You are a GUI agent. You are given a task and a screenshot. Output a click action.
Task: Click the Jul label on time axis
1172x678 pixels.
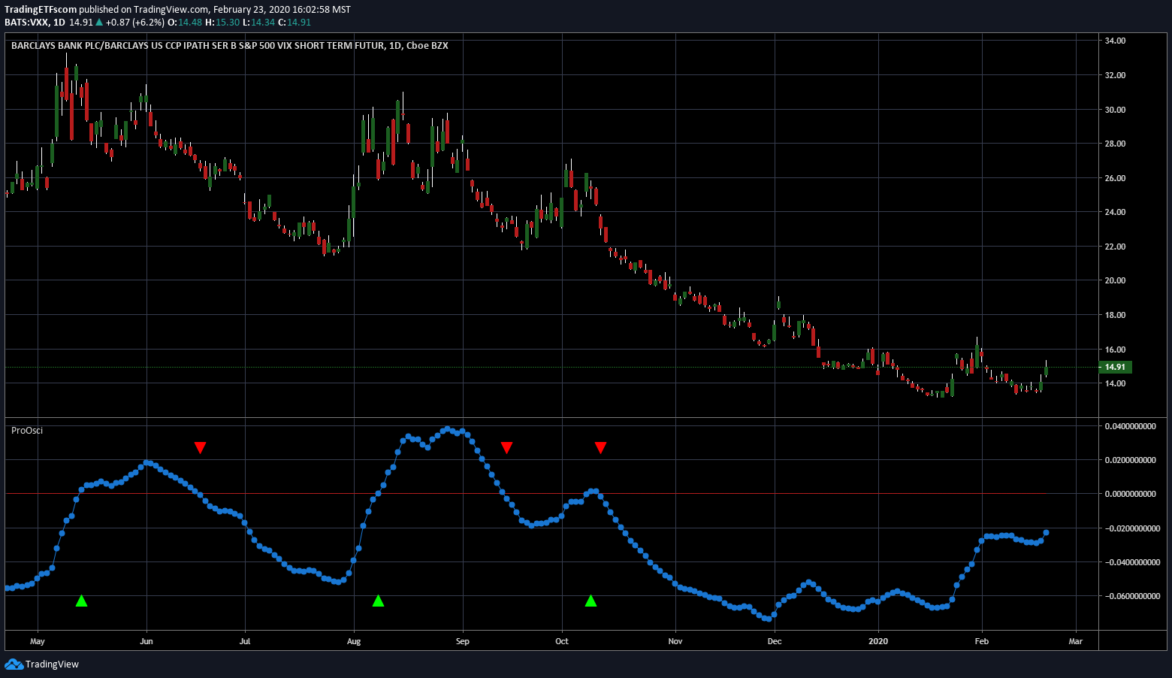244,641
